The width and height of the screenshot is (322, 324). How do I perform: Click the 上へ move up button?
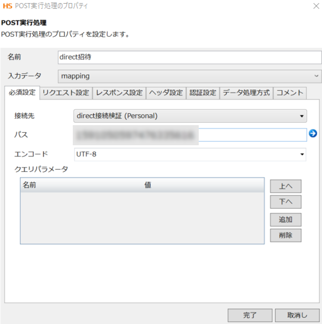coord(286,186)
